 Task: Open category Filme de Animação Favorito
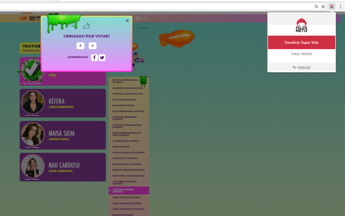pos(129,153)
